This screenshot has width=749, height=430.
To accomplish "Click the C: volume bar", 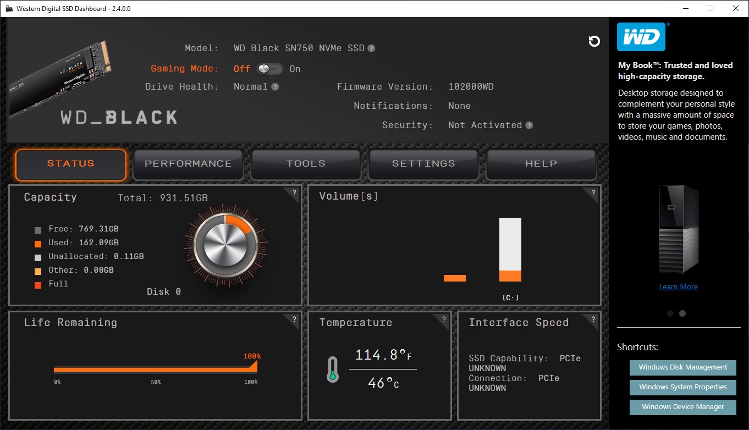I will (510, 250).
